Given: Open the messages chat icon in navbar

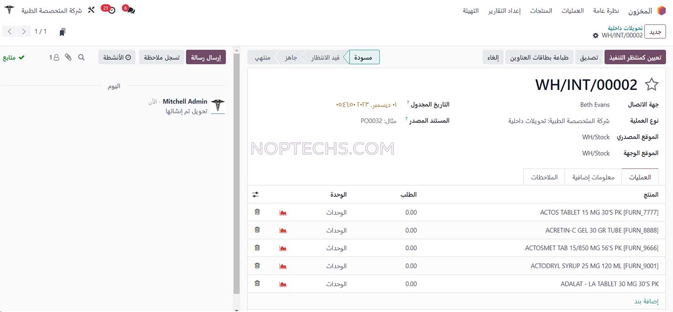Looking at the screenshot, I should [131, 10].
